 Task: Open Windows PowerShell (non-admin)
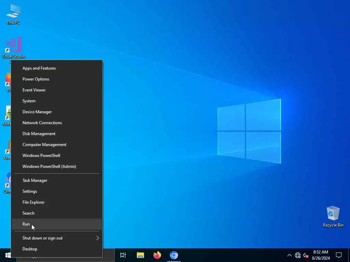[x=57, y=156]
